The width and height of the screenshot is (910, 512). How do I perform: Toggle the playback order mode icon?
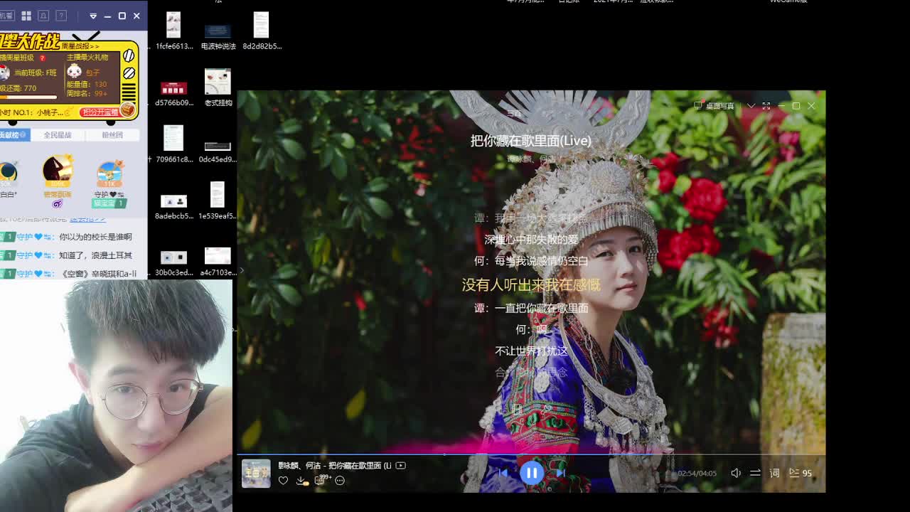tap(755, 473)
